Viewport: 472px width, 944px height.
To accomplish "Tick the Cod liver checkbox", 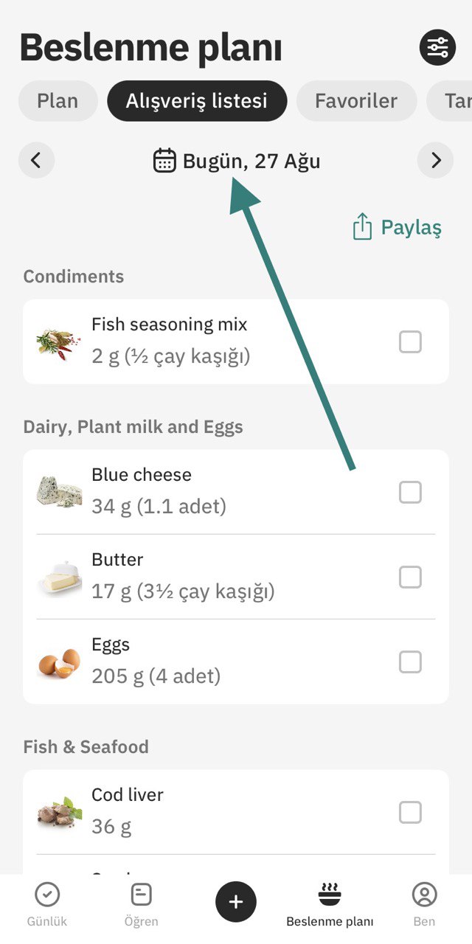I will [410, 812].
